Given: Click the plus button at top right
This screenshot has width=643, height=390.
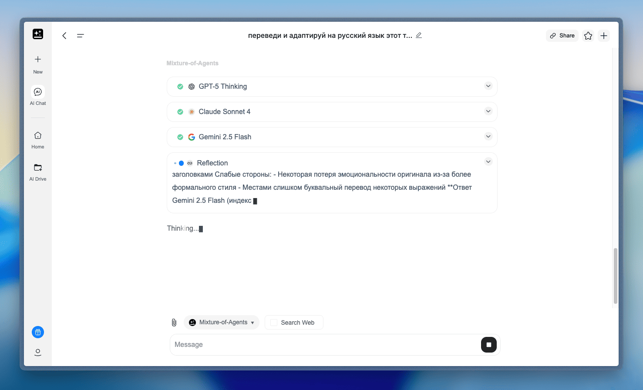Looking at the screenshot, I should click(604, 36).
